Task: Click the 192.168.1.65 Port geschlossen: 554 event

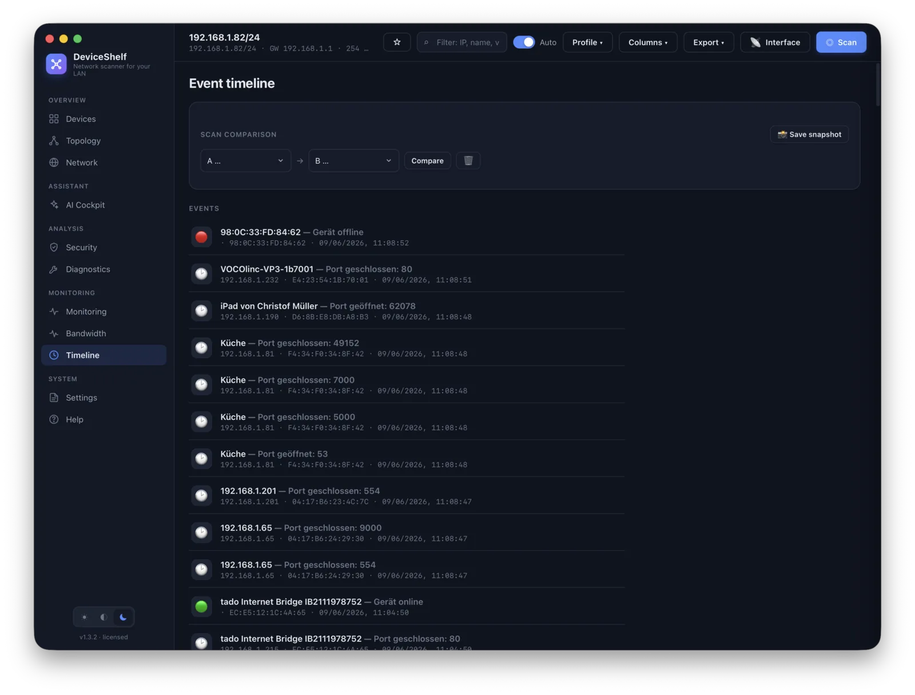Action: [407, 570]
